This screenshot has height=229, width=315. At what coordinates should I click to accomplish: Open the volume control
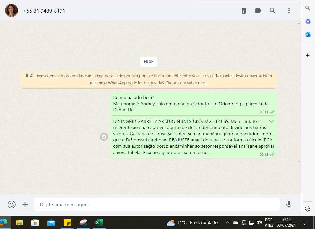[x=259, y=222]
